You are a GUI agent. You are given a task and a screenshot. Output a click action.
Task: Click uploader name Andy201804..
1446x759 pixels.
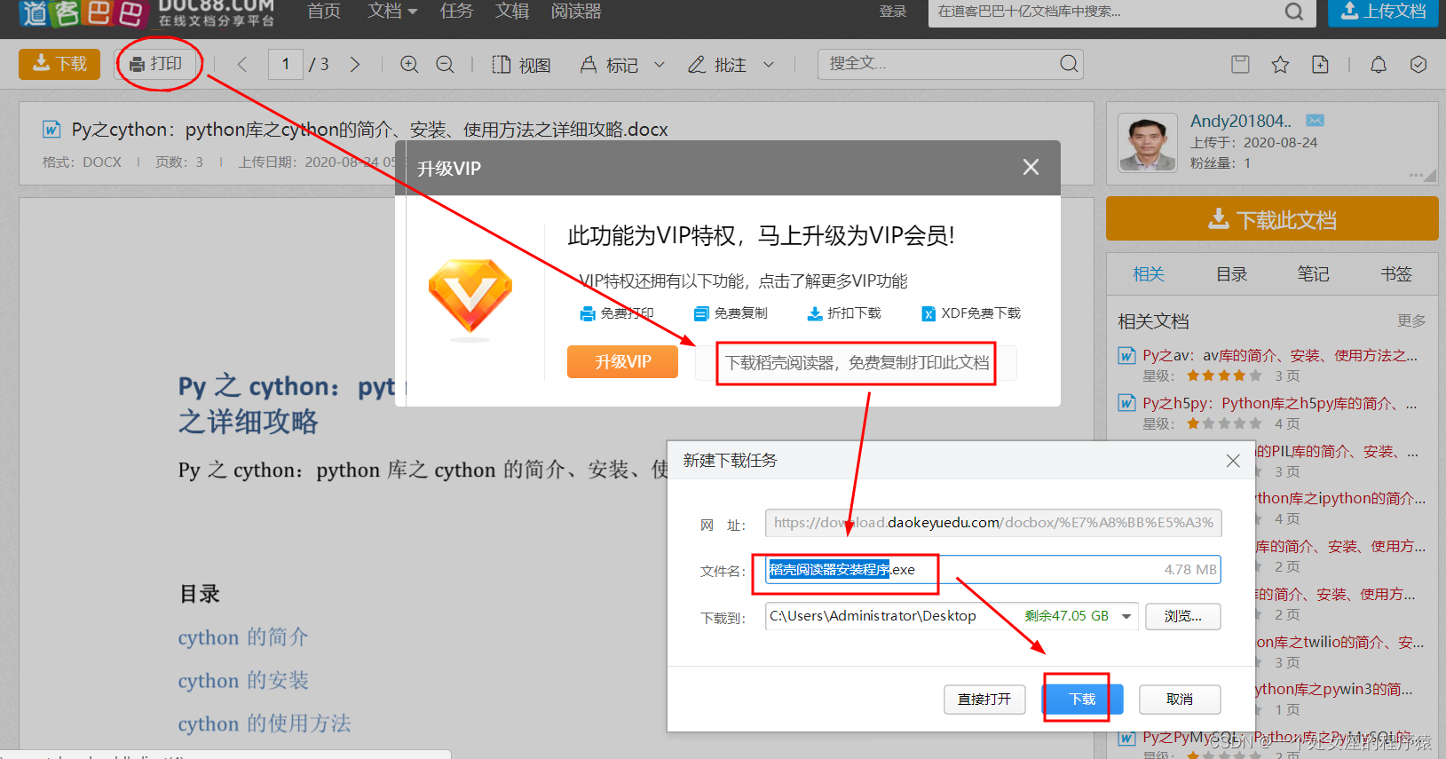click(x=1241, y=121)
